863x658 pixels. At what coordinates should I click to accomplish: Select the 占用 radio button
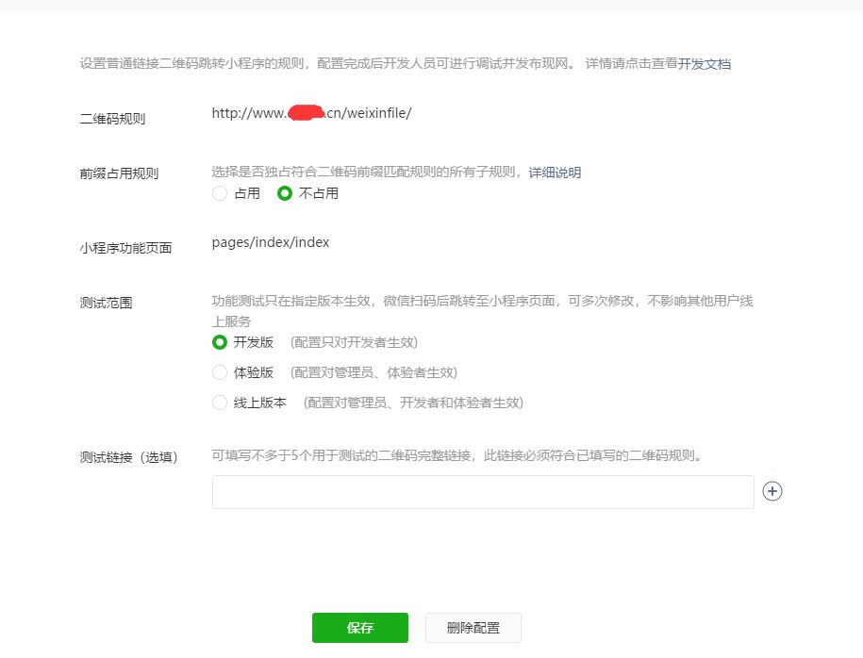[220, 193]
